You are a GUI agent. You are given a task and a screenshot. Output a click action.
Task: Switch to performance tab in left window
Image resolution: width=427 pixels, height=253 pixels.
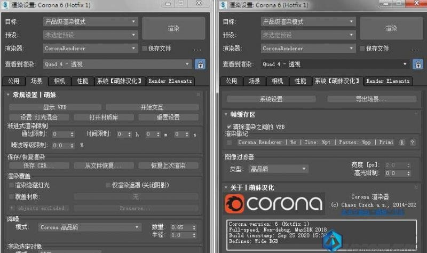[x=82, y=81]
